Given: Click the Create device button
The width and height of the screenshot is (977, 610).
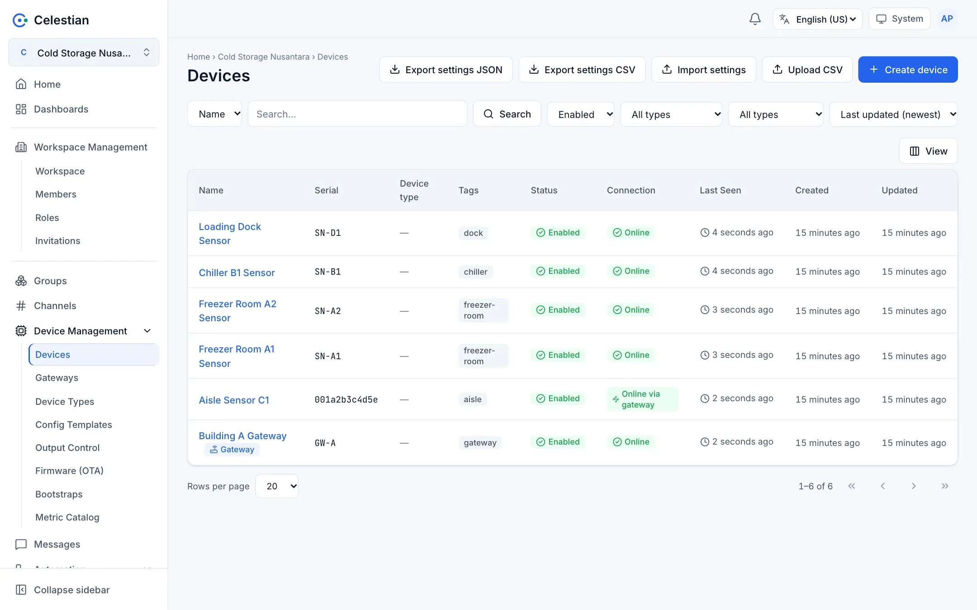Looking at the screenshot, I should click(908, 70).
